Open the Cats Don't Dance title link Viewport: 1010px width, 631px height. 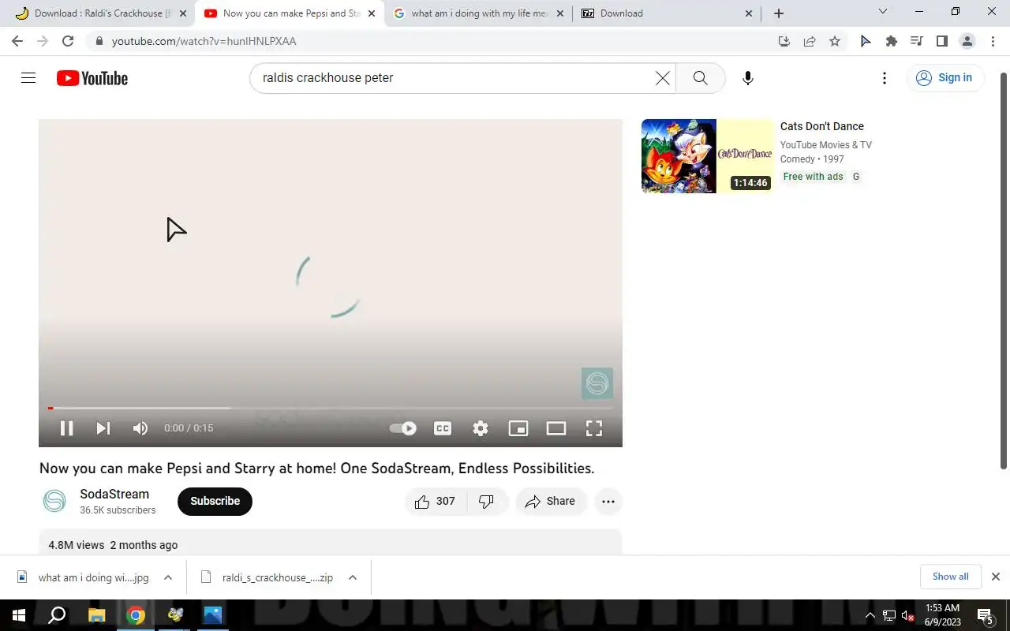822,126
